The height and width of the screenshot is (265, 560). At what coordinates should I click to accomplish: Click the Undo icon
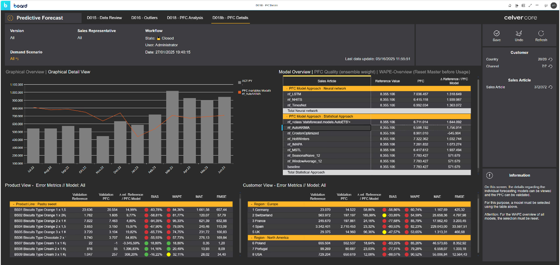tap(519, 34)
